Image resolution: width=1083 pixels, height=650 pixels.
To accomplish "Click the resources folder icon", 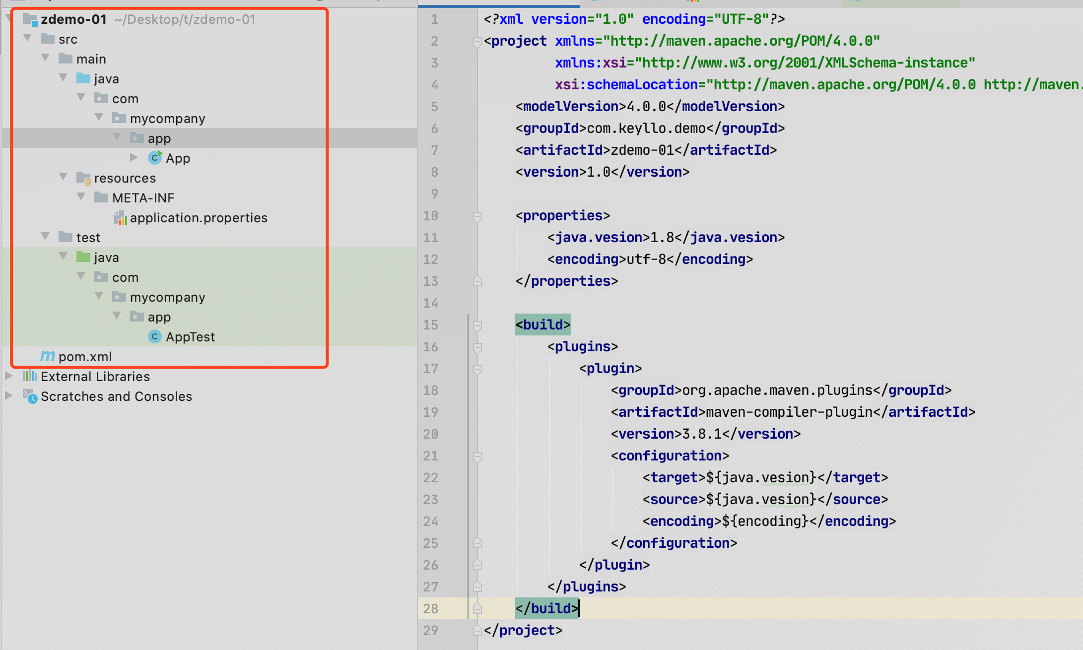I will coord(83,178).
